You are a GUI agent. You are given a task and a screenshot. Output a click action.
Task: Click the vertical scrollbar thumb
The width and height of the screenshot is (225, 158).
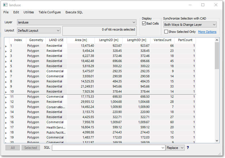tap(217, 55)
